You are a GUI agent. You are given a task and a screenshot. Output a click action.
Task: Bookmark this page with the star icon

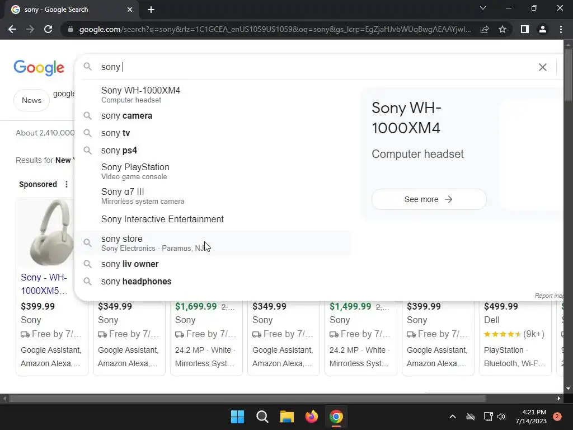pos(502,29)
